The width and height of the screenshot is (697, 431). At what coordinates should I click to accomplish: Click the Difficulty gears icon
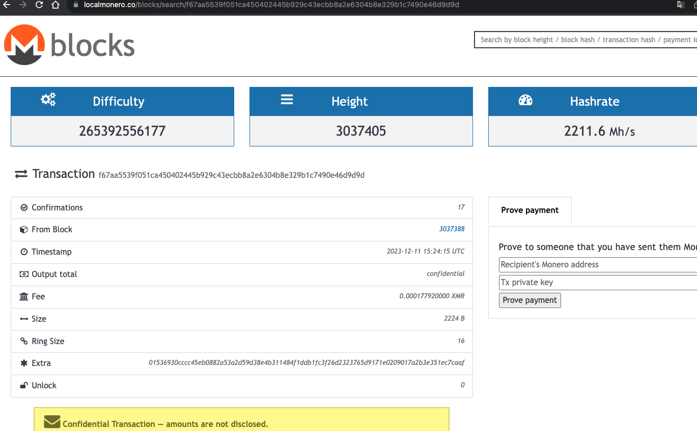48,100
